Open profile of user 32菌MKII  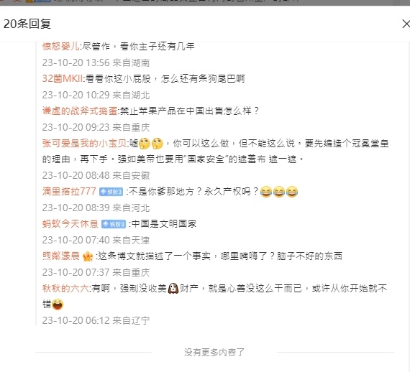63,78
